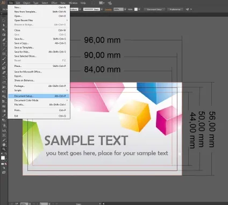Open the Type menu
This screenshot has height=205, width=228.
coord(36,3)
